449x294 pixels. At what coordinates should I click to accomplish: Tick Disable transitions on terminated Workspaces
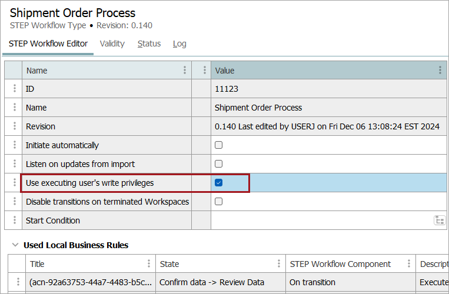coord(218,202)
